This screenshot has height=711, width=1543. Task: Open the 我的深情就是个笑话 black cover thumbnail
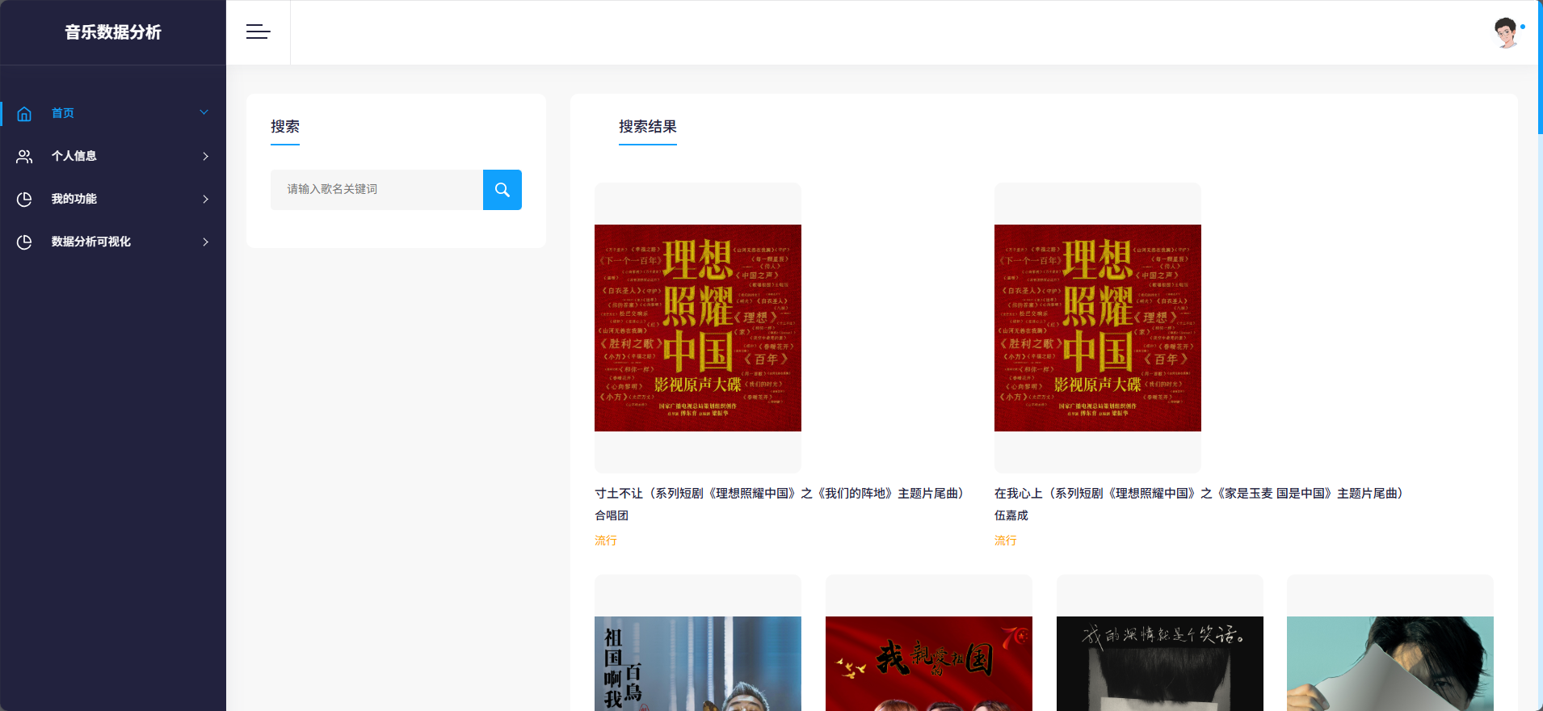[1160, 663]
